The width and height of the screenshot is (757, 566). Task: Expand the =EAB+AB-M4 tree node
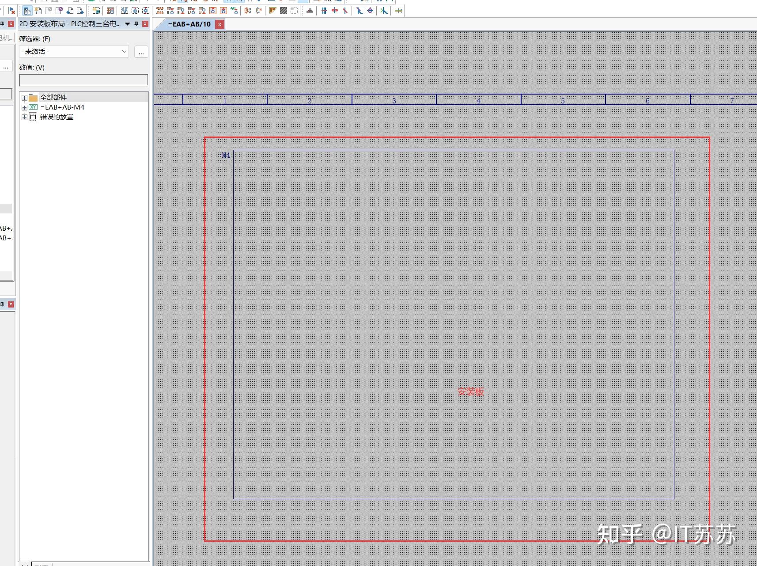point(24,107)
